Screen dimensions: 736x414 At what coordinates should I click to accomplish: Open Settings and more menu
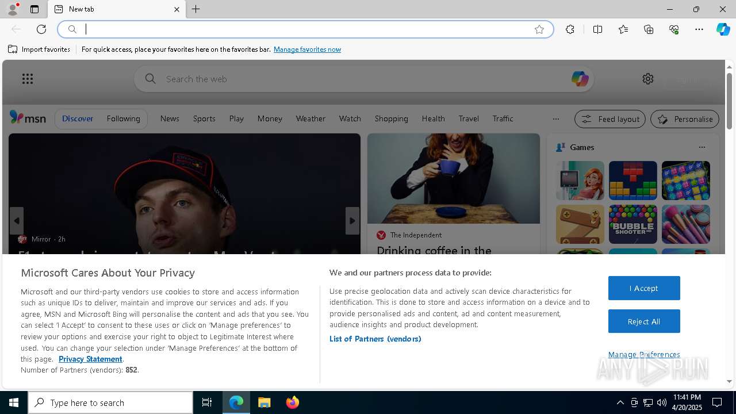[x=699, y=29]
